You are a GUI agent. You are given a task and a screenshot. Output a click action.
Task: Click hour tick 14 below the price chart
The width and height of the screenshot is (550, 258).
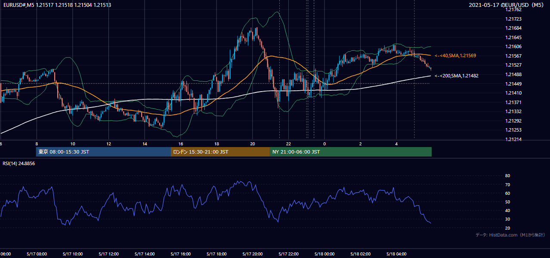click(x=145, y=144)
